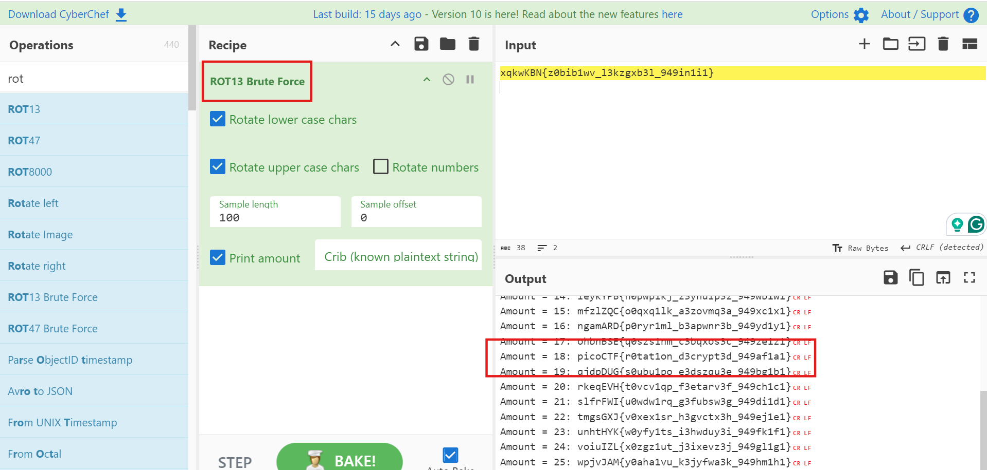Add a new input tab with plus icon
Screen dimensions: 987x470
[x=865, y=44]
